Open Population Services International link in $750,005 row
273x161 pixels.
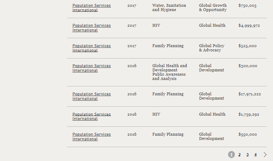[92, 7]
